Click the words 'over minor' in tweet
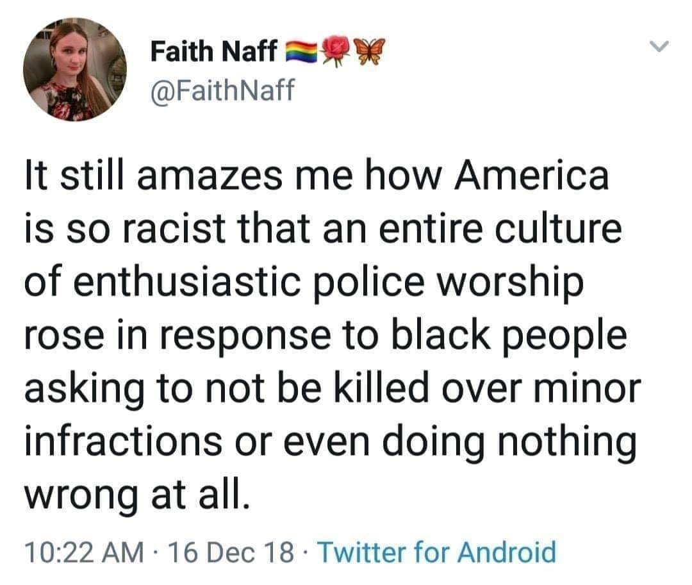This screenshot has width=692, height=585. [x=541, y=388]
